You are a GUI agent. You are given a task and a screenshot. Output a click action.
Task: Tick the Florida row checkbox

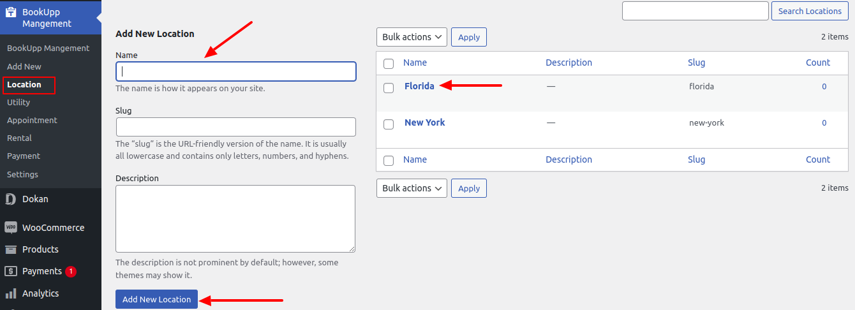coord(389,87)
